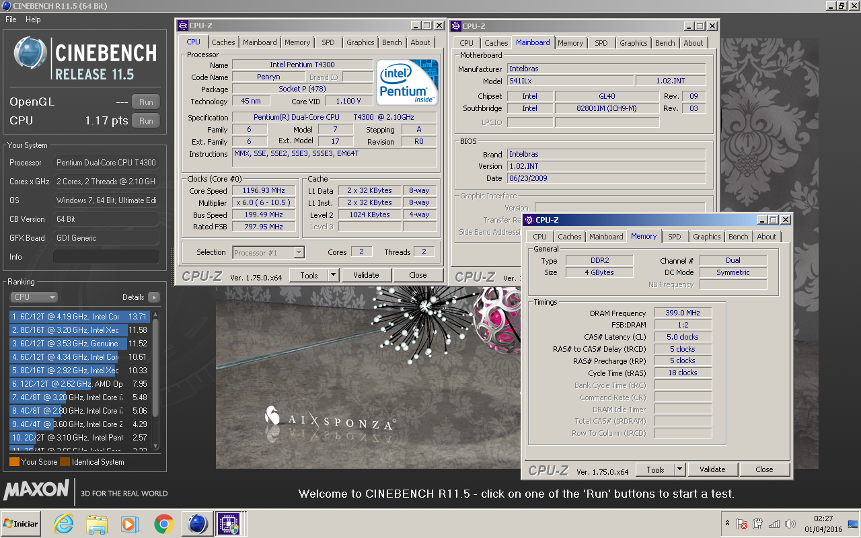This screenshot has width=861, height=538.
Task: Switch to Caches tab in CPU window
Action: (223, 42)
